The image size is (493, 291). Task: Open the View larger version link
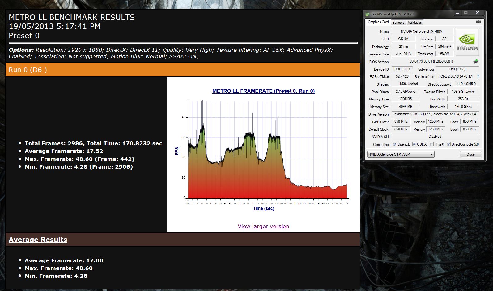pos(263,226)
